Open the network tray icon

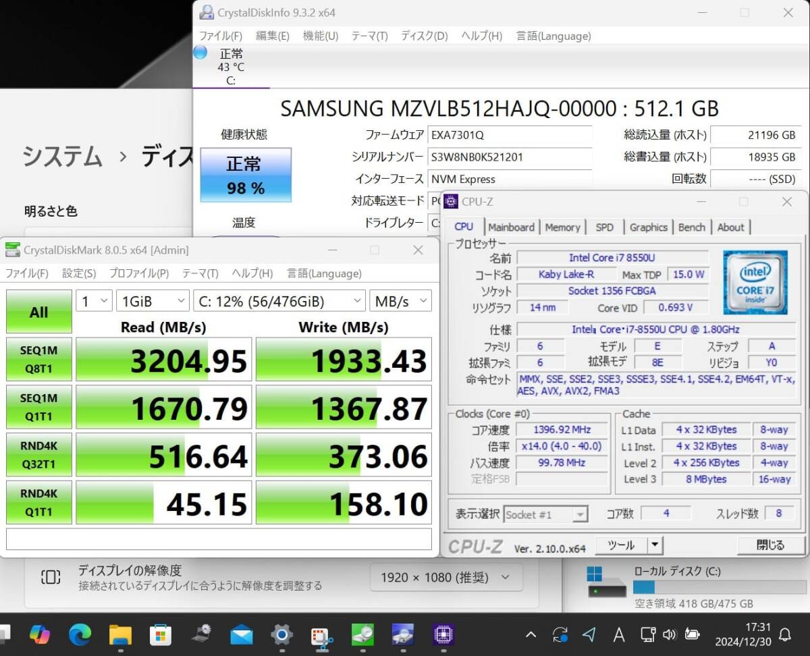[648, 634]
